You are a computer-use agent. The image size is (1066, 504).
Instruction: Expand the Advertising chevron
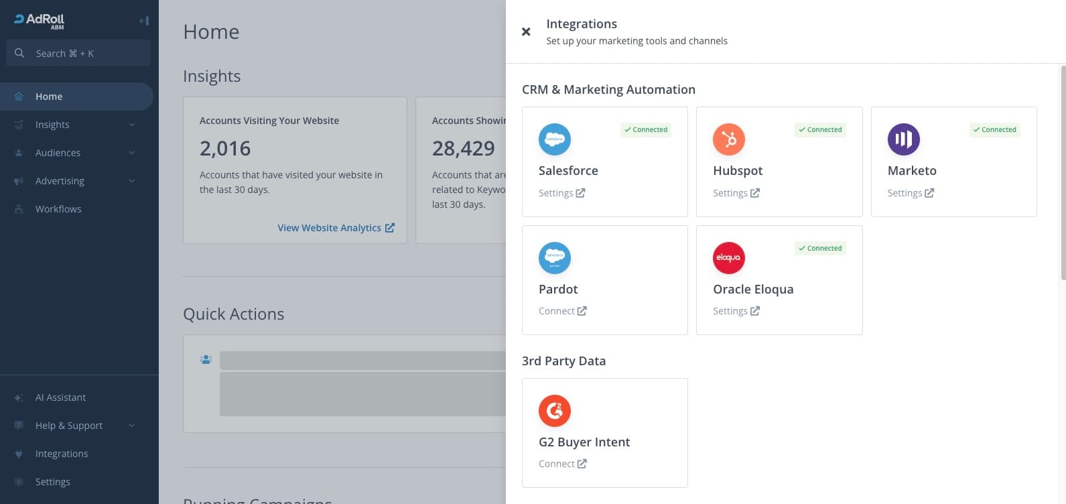pyautogui.click(x=131, y=181)
